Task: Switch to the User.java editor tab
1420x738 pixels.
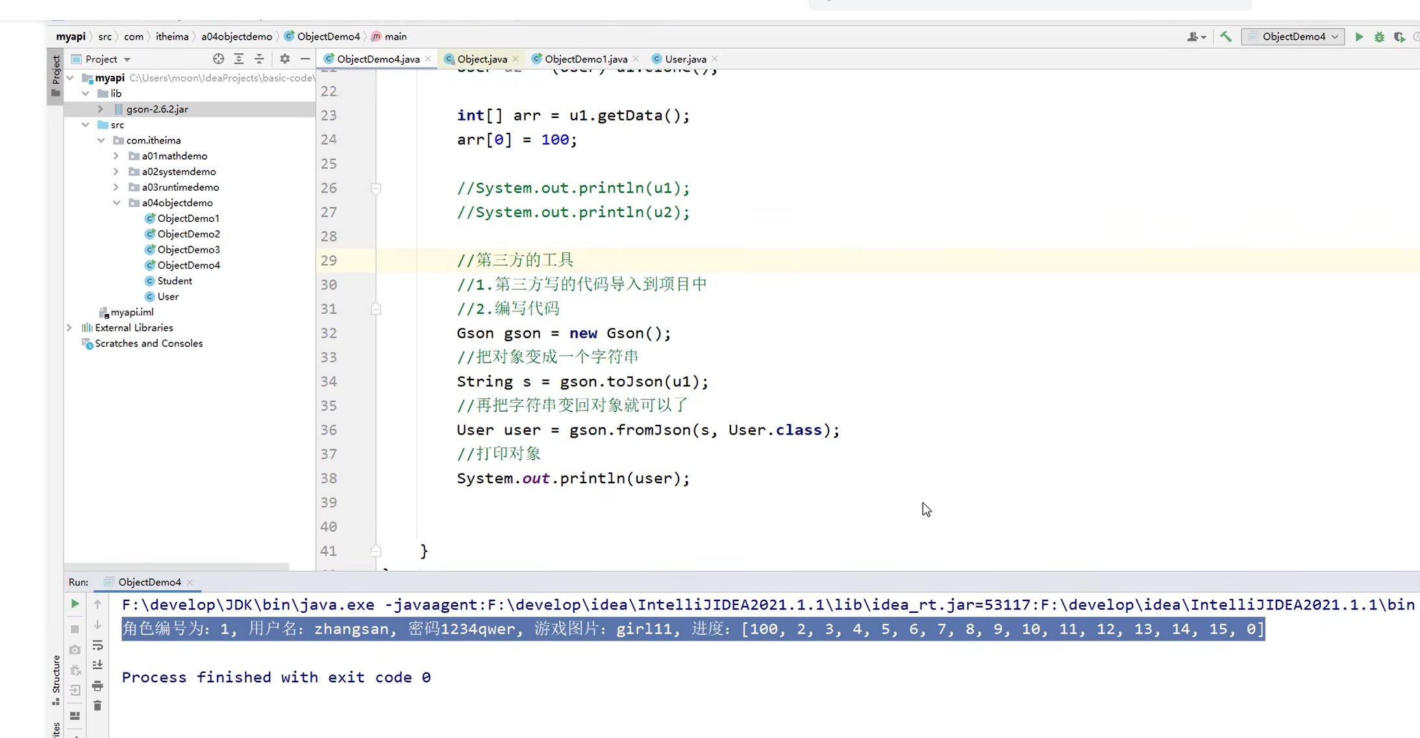Action: pos(685,59)
